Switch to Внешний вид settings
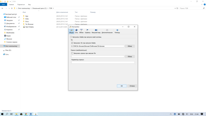Screen dimensions: 206x116 coord(96,31)
